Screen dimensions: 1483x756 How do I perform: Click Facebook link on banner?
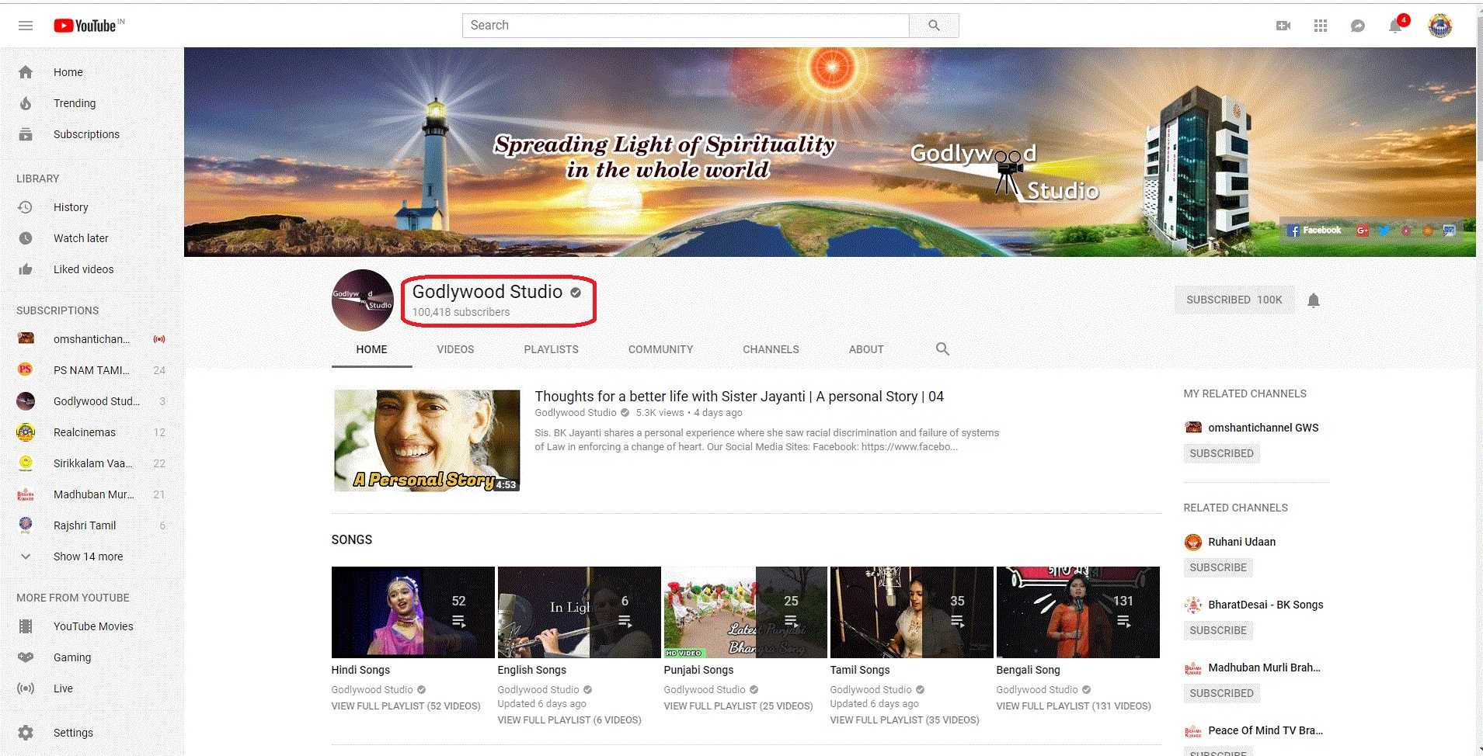(x=1314, y=231)
